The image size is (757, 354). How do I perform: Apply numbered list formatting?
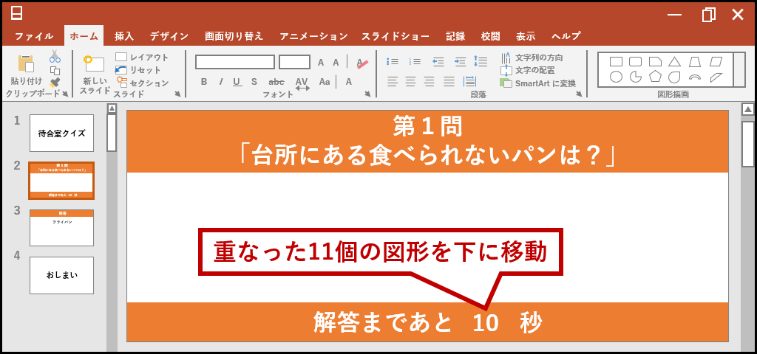tap(415, 62)
